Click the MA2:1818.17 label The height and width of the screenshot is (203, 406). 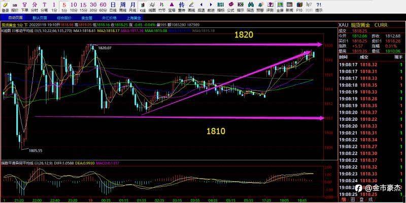(109, 31)
